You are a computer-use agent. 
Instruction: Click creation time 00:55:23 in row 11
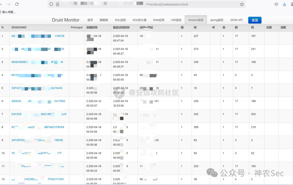[x=94, y=168]
